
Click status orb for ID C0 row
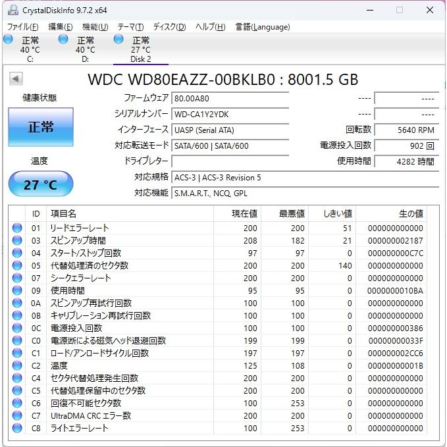click(17, 340)
